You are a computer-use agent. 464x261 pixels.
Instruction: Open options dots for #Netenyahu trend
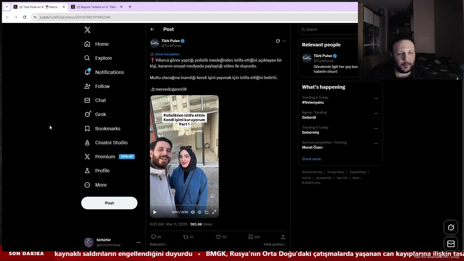coord(376,98)
